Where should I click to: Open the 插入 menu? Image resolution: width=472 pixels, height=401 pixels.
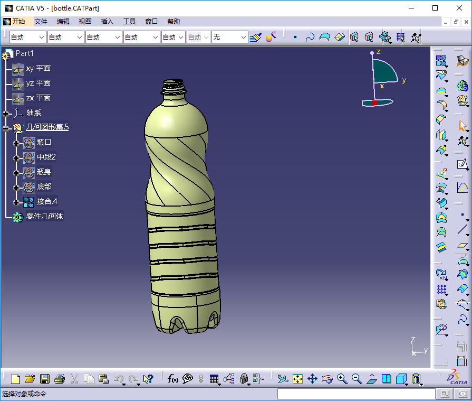pyautogui.click(x=107, y=22)
